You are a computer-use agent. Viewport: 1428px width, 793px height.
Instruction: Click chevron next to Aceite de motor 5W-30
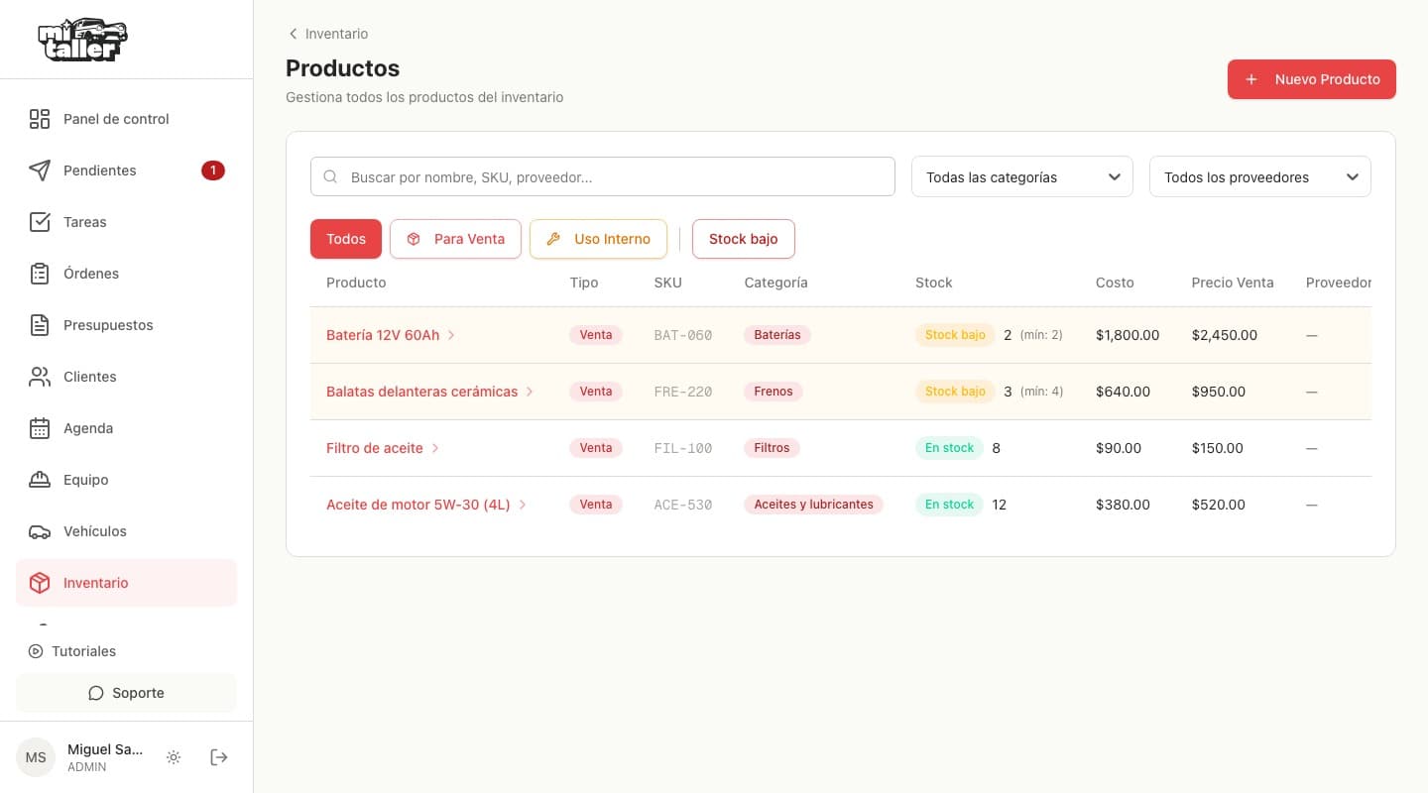click(x=523, y=505)
